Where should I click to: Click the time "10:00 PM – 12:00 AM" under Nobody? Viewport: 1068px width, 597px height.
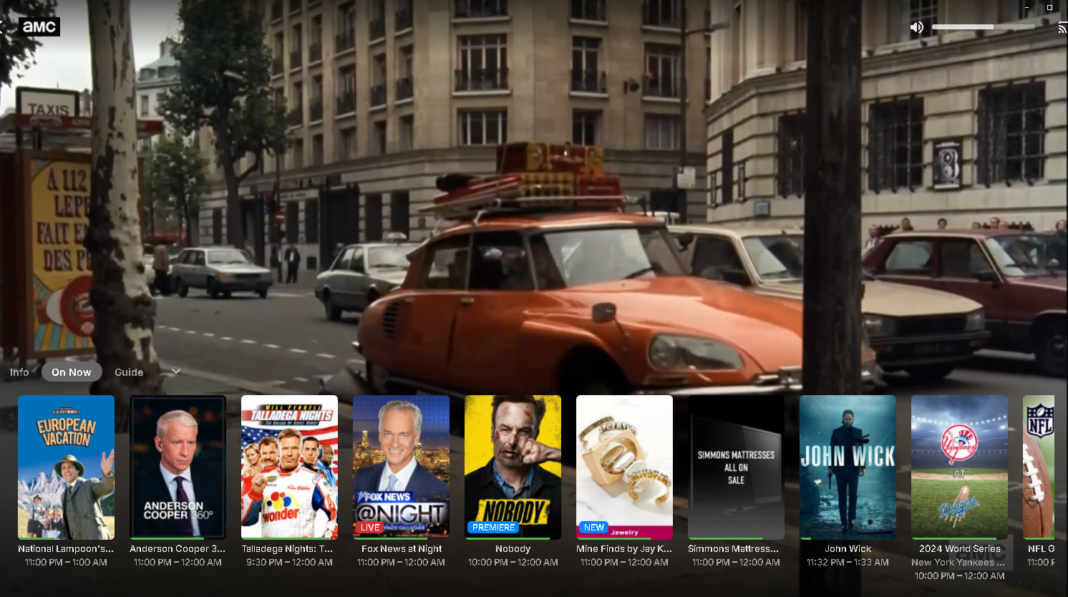[x=513, y=563]
